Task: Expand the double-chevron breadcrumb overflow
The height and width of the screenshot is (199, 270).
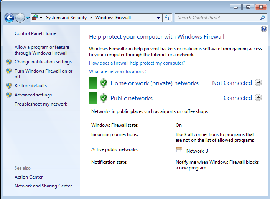Action: click(41, 17)
